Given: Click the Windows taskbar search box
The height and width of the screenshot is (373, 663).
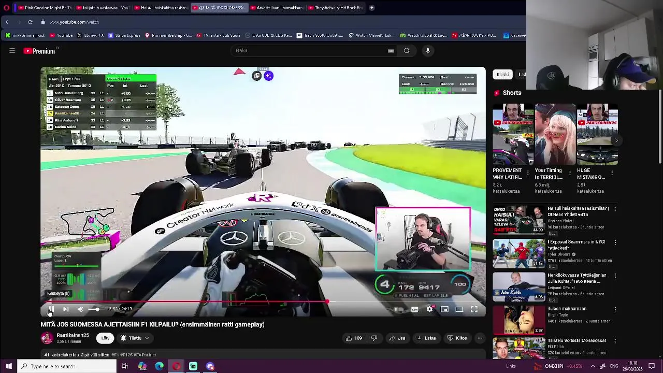Looking at the screenshot, I should pos(66,366).
